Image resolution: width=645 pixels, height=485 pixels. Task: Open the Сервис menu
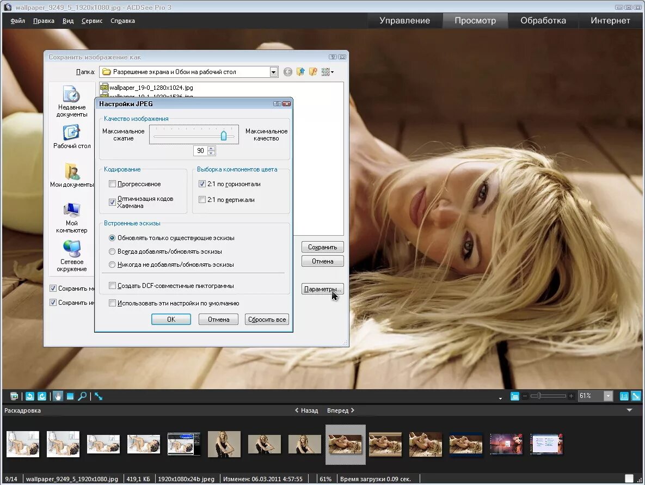click(92, 21)
